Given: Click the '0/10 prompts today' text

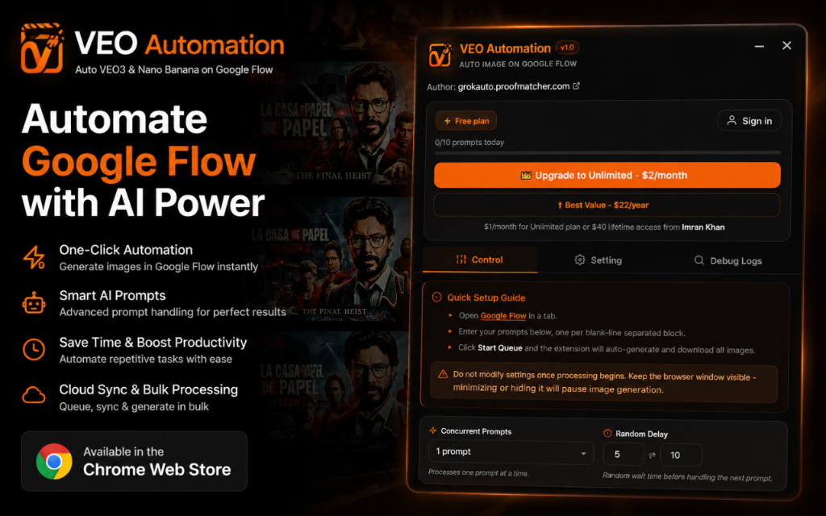Looking at the screenshot, I should 469,142.
